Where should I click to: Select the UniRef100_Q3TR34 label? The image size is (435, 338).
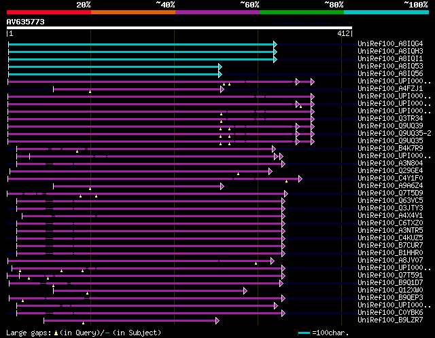tap(390, 118)
